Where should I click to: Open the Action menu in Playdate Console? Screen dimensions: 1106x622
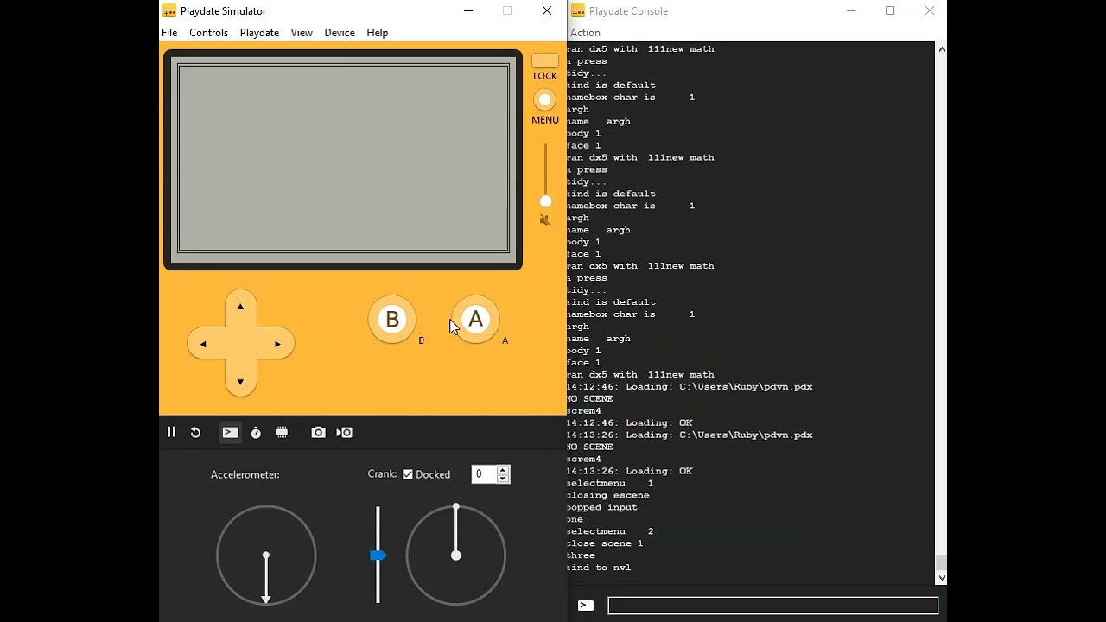pyautogui.click(x=585, y=33)
